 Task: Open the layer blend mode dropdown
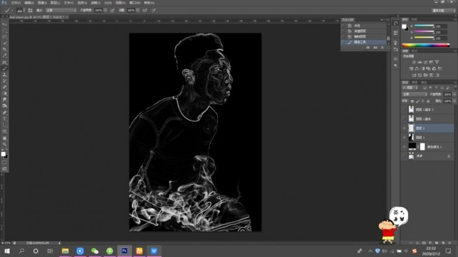coord(414,94)
